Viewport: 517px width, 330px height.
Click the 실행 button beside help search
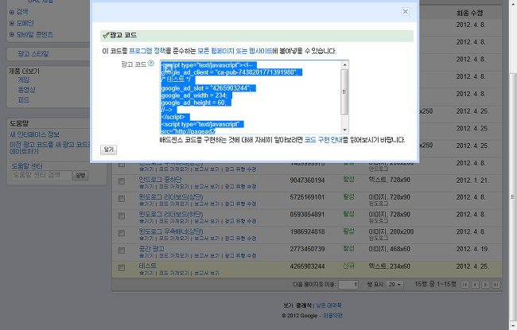tap(80, 176)
